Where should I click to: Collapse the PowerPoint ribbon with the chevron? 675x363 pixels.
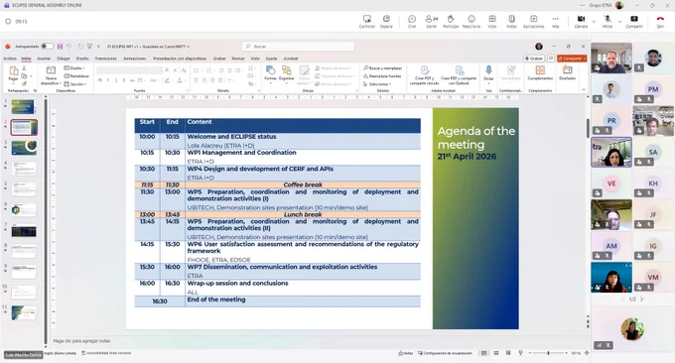coord(584,90)
